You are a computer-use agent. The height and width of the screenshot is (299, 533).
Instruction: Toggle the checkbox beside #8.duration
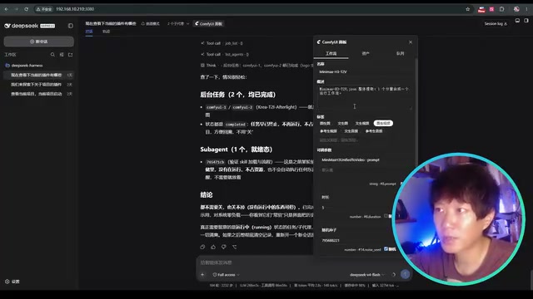point(386,216)
